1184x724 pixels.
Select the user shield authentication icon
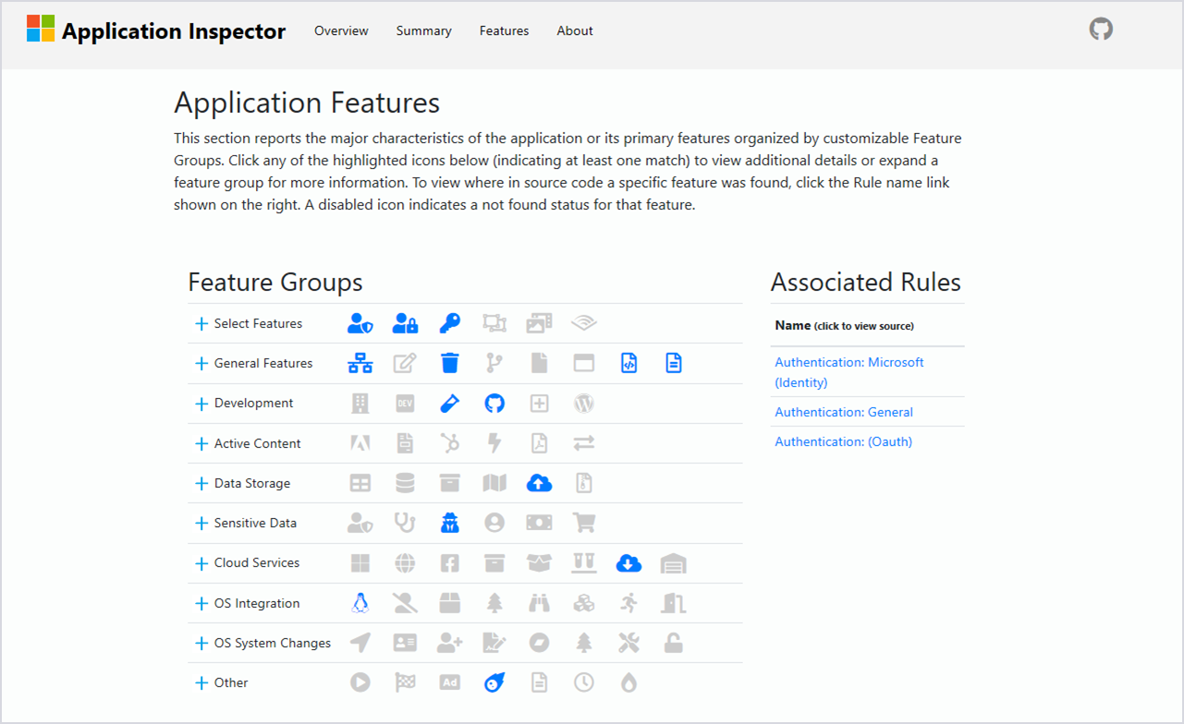click(x=360, y=322)
